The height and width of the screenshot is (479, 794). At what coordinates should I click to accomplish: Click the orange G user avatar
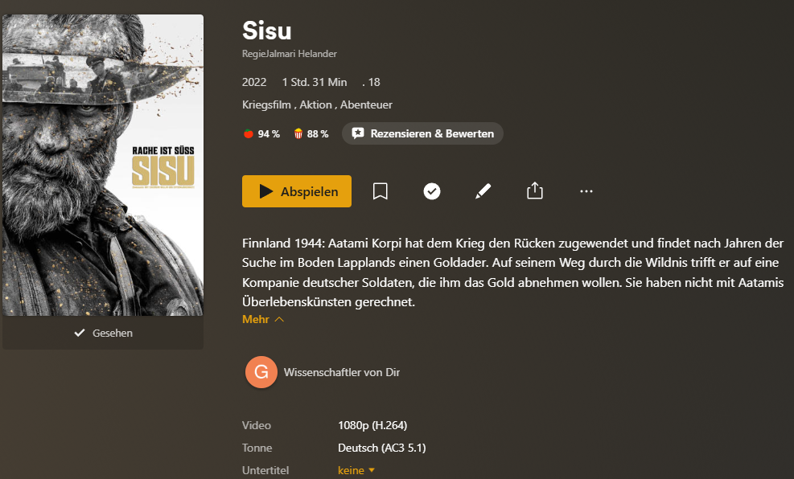261,372
